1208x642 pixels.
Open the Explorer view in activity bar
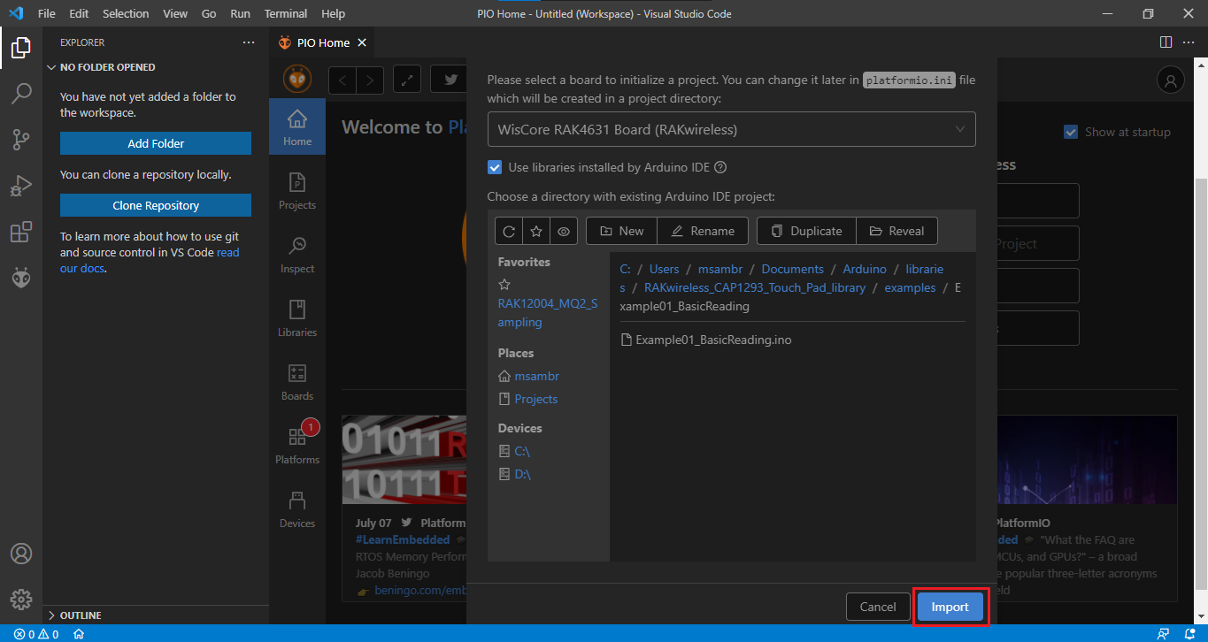coord(21,48)
